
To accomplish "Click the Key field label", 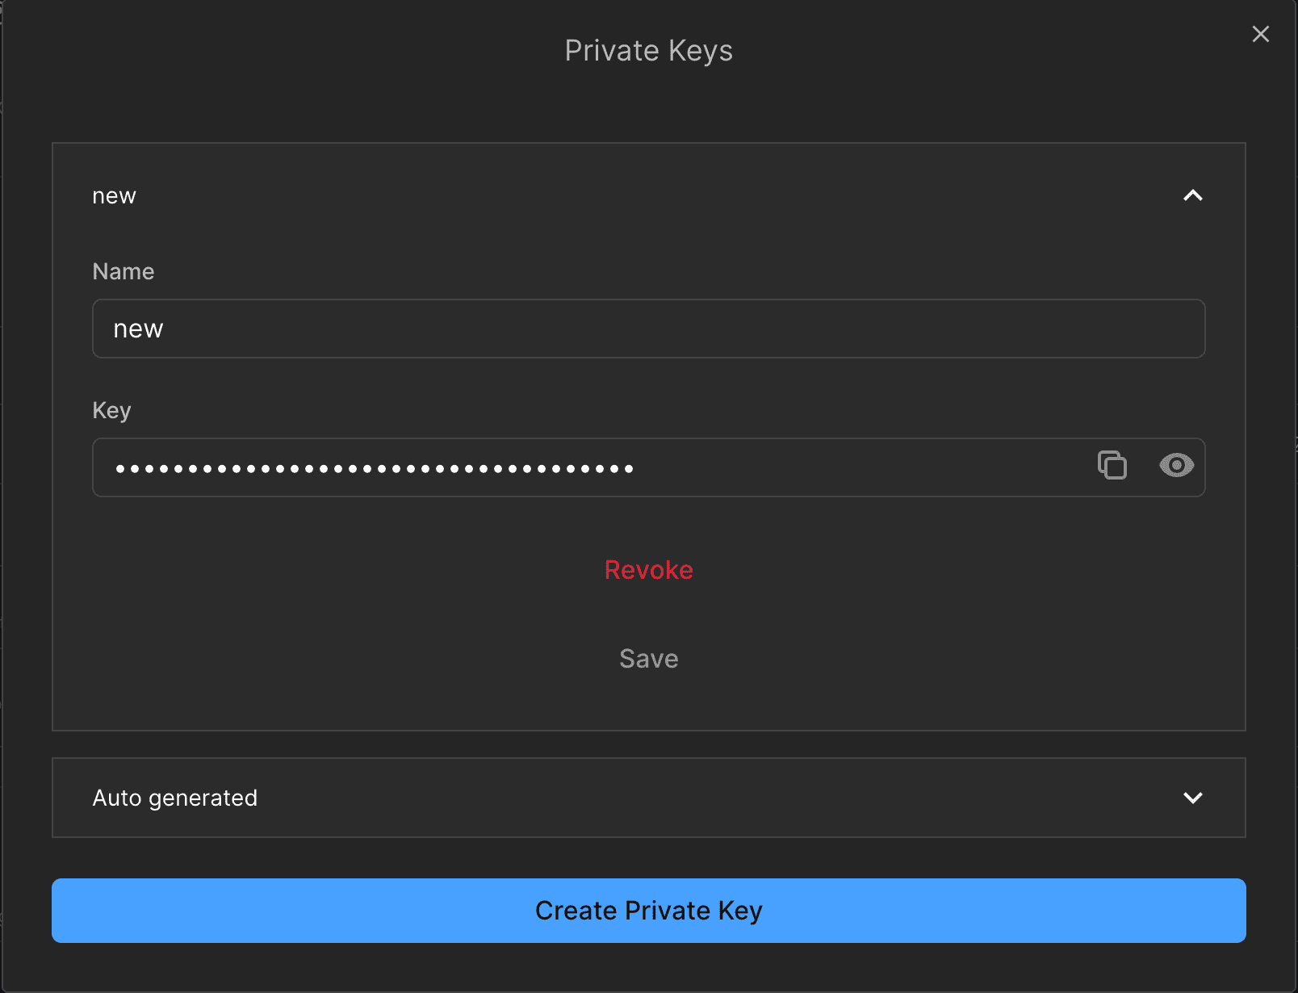I will 111,410.
